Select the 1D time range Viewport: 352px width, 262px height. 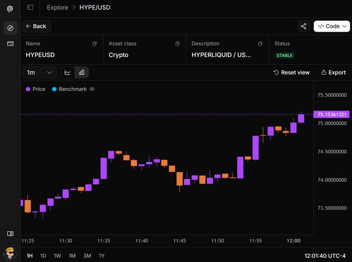tap(43, 256)
